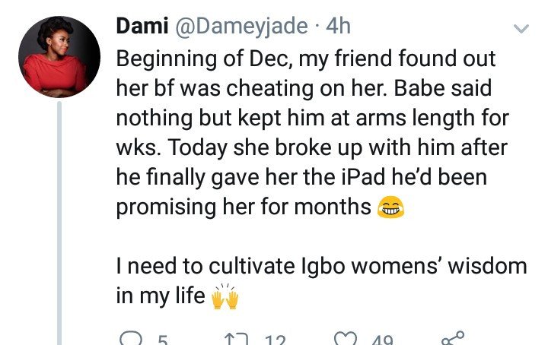View retweets via the count 12
The image size is (548, 345).
pos(275,340)
